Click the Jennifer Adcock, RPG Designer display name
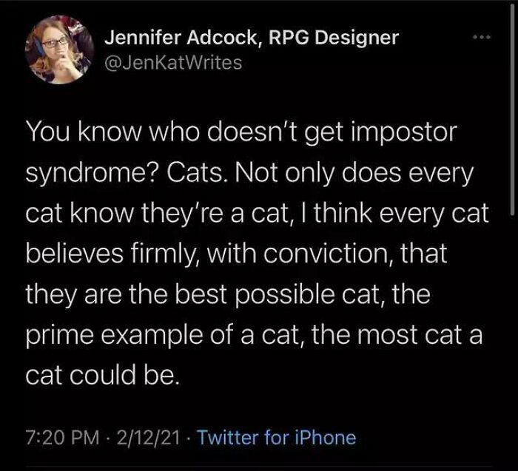This screenshot has width=518, height=471. [252, 38]
